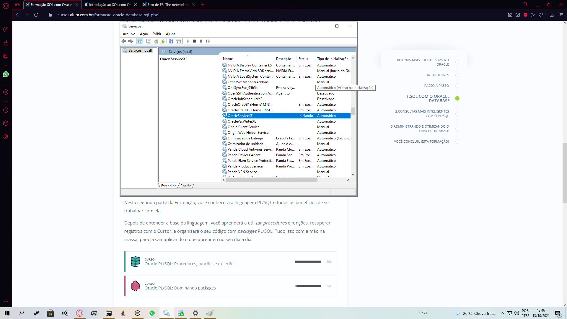This screenshot has height=319, width=567.
Task: Sort services by the Descrição column header
Action: point(285,59)
